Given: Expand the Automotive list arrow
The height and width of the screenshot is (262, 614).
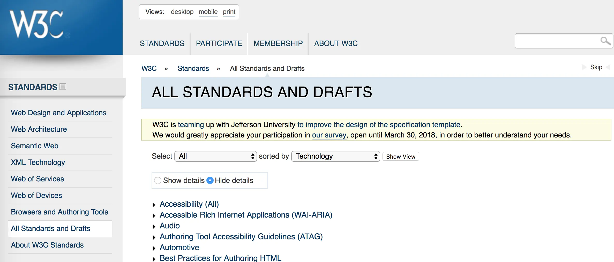Looking at the screenshot, I should pos(154,248).
